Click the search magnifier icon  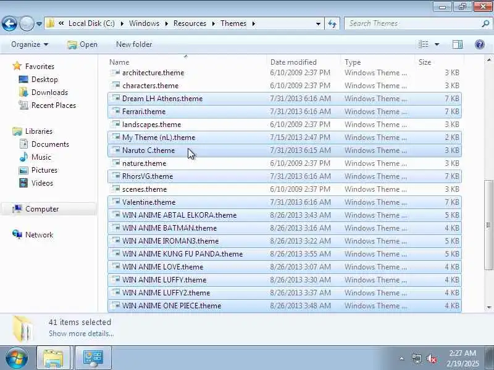pos(485,23)
